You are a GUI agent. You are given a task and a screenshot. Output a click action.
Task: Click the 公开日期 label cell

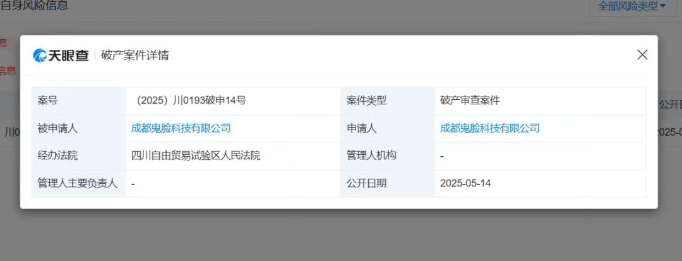pyautogui.click(x=387, y=183)
